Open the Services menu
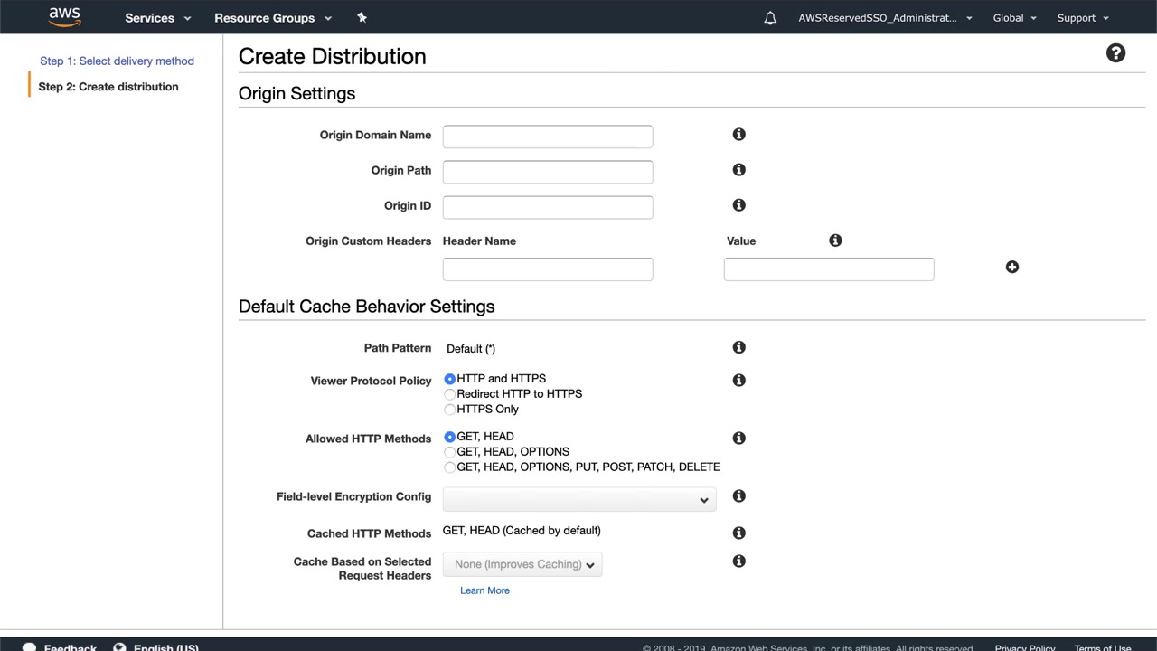 pyautogui.click(x=158, y=18)
